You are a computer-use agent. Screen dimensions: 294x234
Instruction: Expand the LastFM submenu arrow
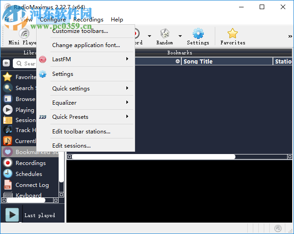pos(127,59)
